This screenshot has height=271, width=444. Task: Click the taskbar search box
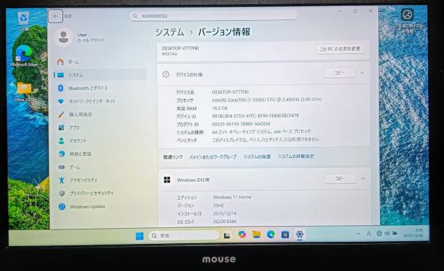[x=184, y=236]
